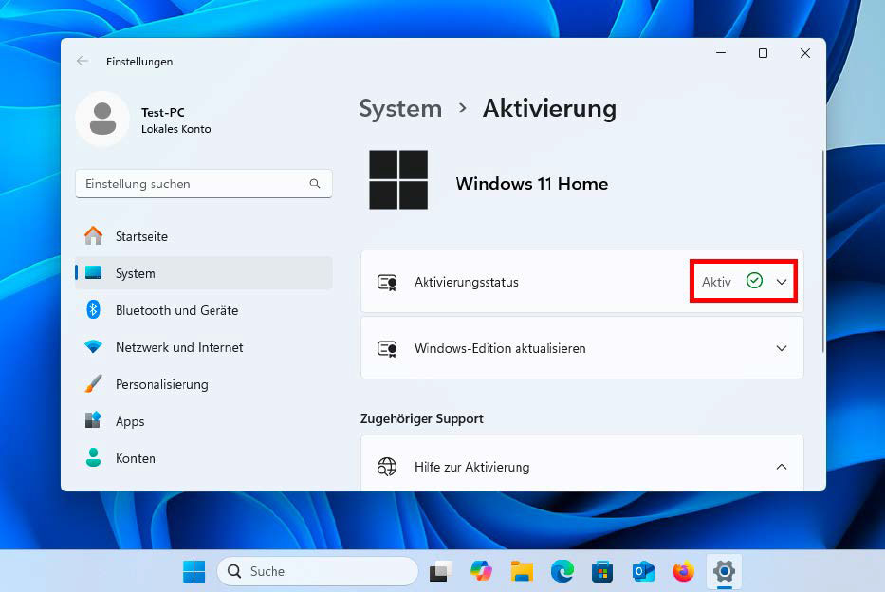The height and width of the screenshot is (592, 885).
Task: Open Konten settings
Action: tap(204, 457)
